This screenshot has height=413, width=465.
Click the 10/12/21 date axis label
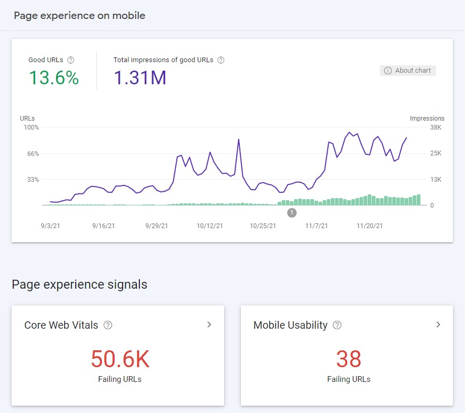click(210, 226)
